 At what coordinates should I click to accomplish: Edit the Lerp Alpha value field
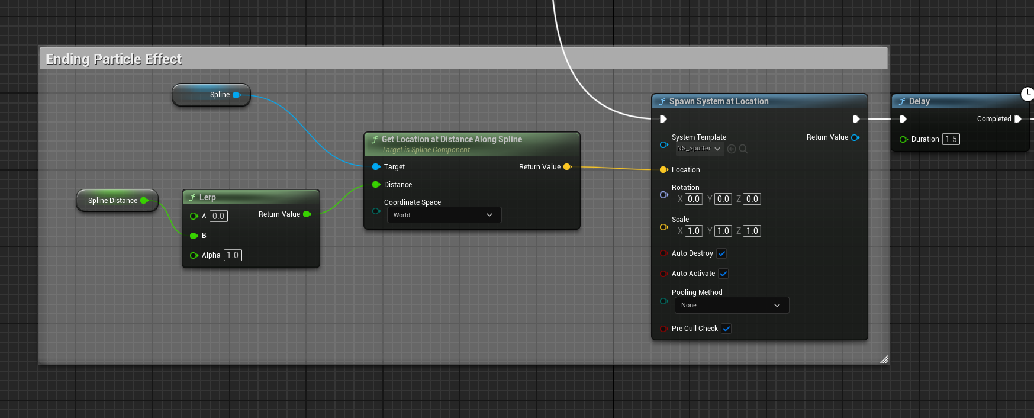click(233, 255)
